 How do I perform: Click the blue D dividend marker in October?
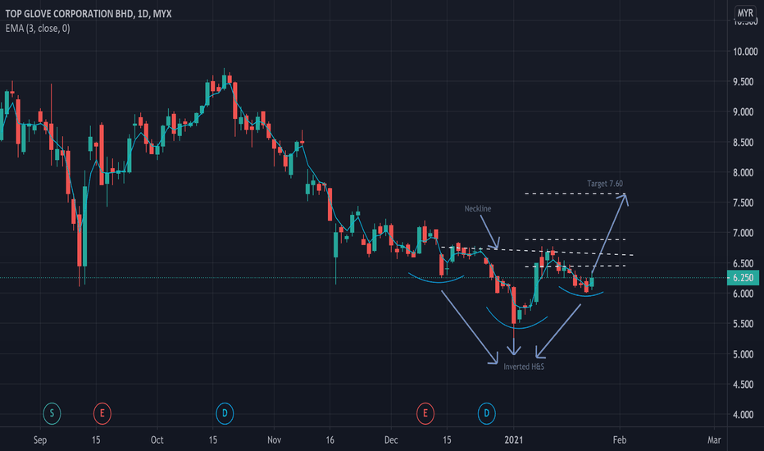pyautogui.click(x=225, y=413)
